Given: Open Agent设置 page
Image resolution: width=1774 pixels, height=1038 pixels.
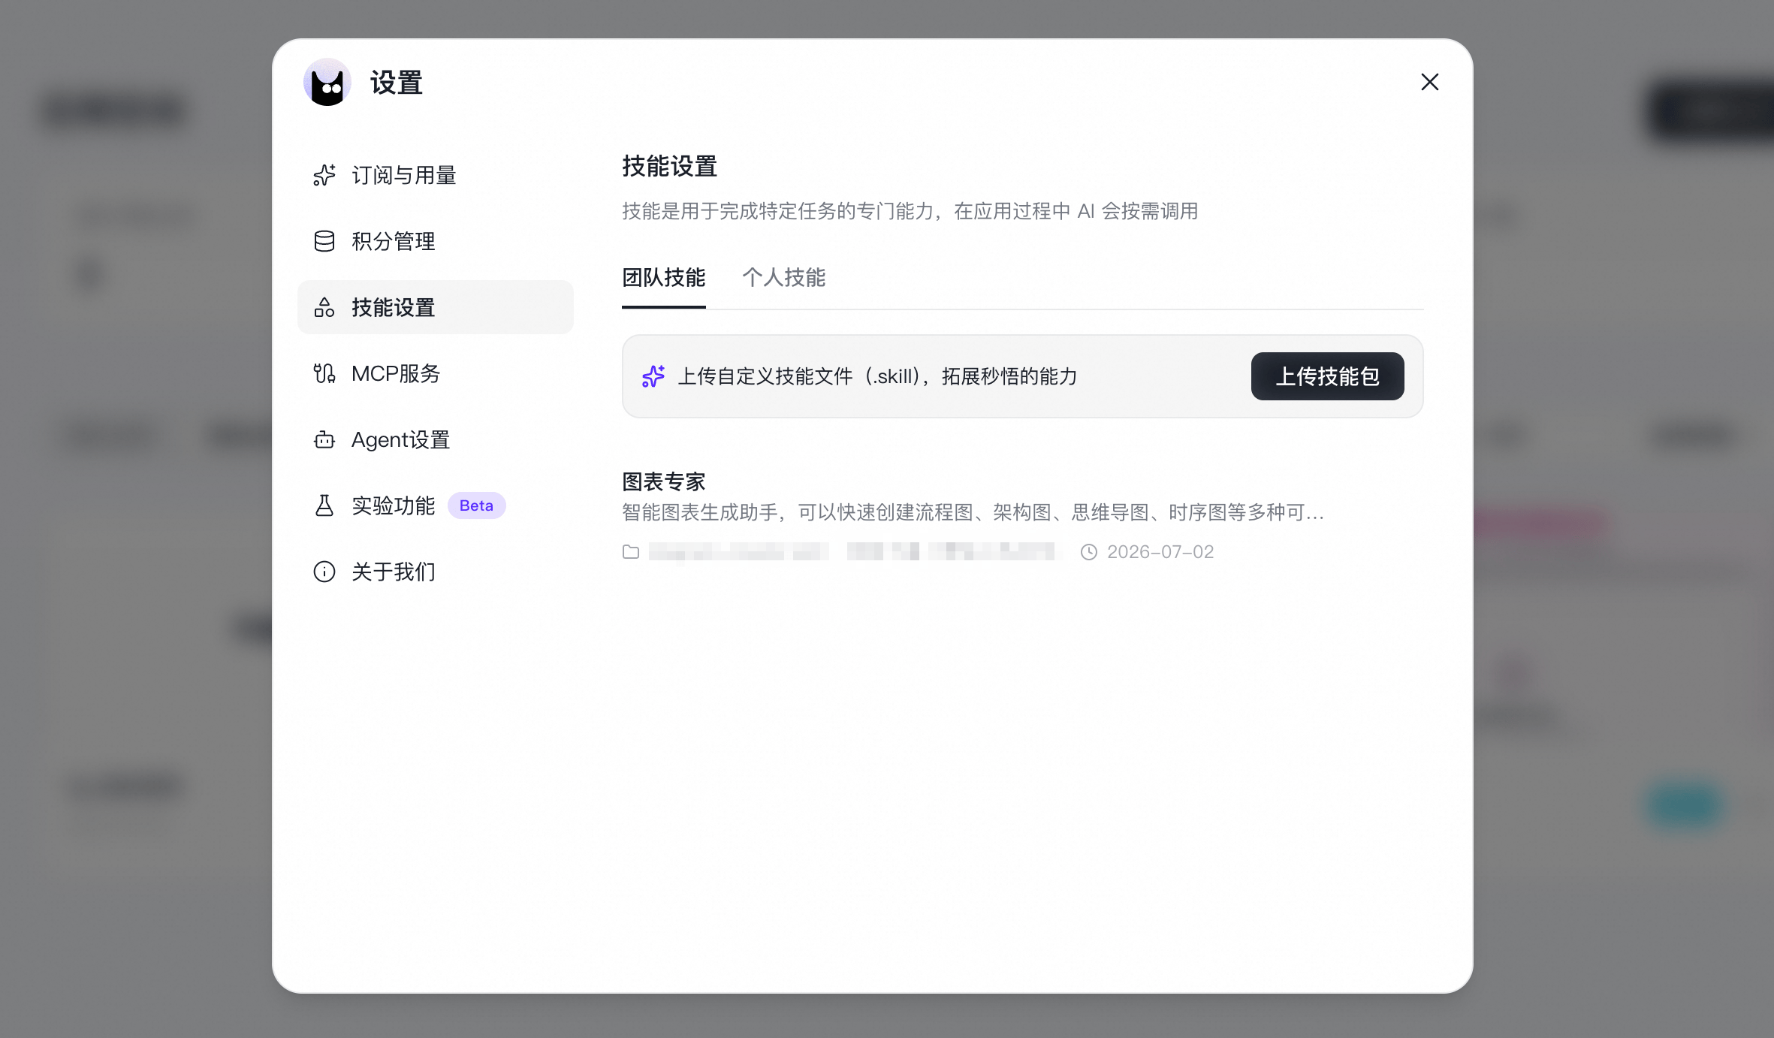Looking at the screenshot, I should (436, 439).
